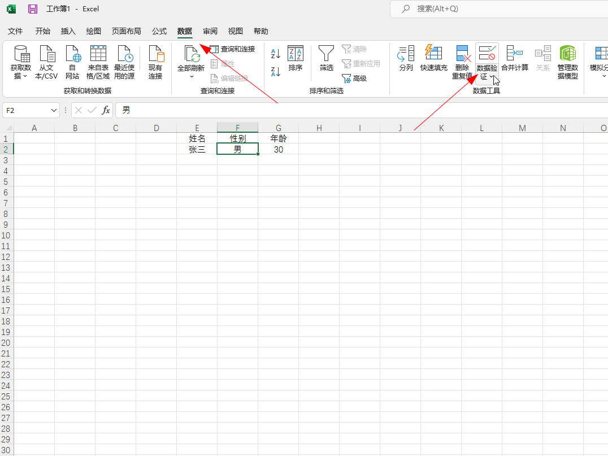The height and width of the screenshot is (456, 608).
Task: Click the 数据验证 (Data Validation) icon
Action: [x=487, y=53]
